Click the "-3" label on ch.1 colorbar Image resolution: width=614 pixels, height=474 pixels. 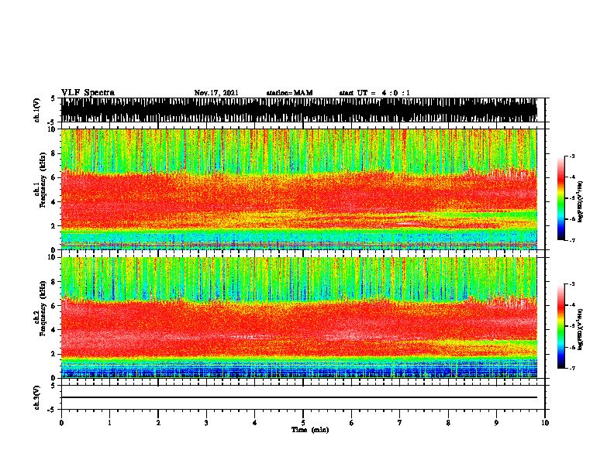pos(572,156)
